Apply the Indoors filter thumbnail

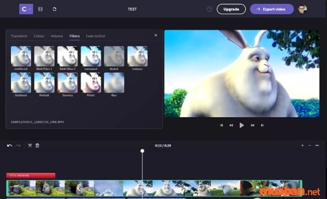pos(137,56)
